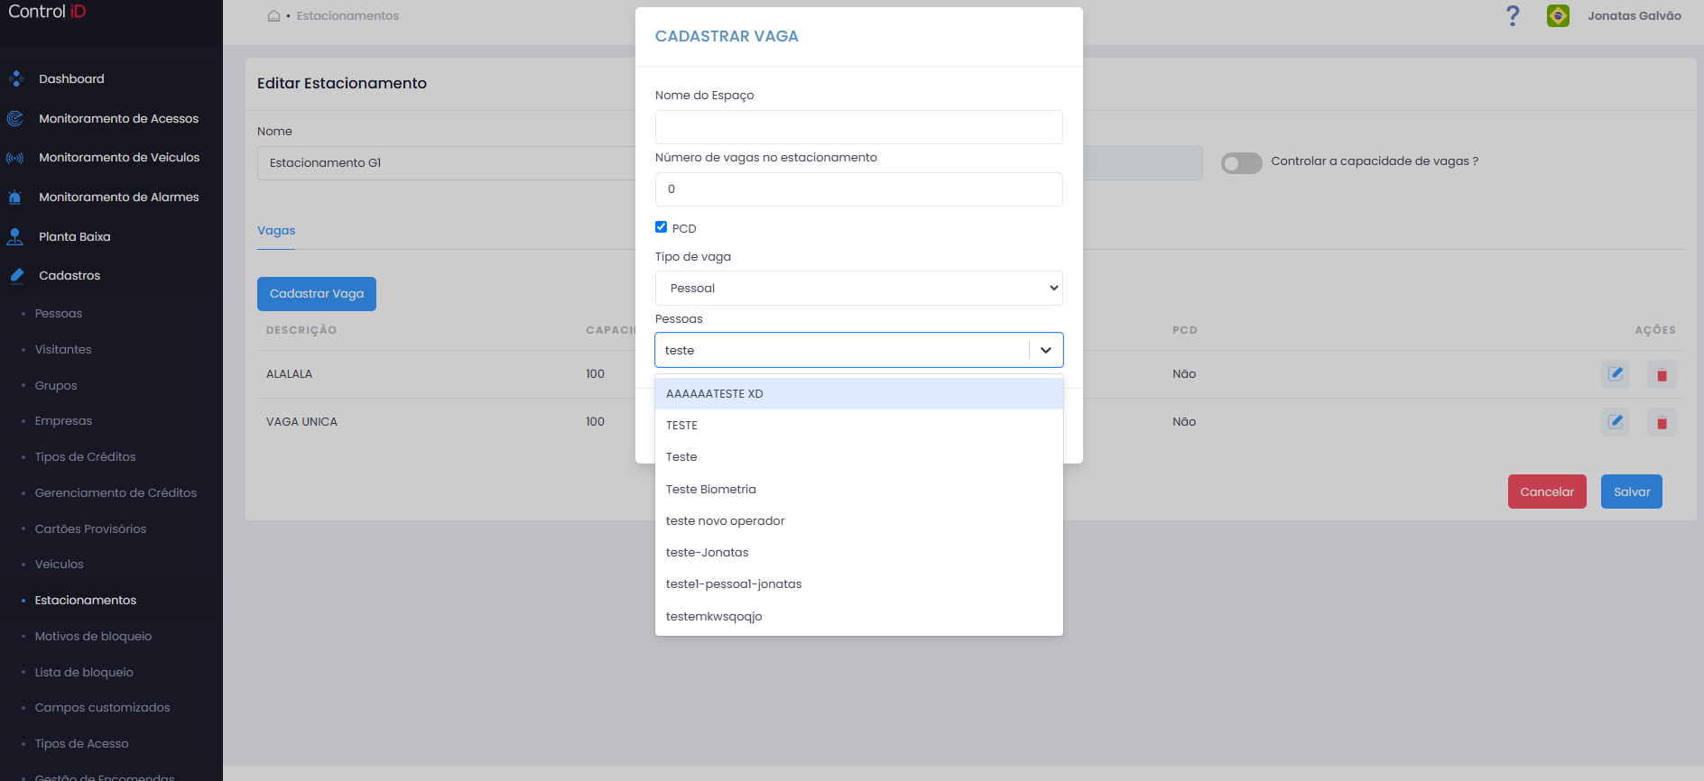The width and height of the screenshot is (1704, 781).
Task: Open the Brazil flag language selector
Action: tap(1558, 15)
